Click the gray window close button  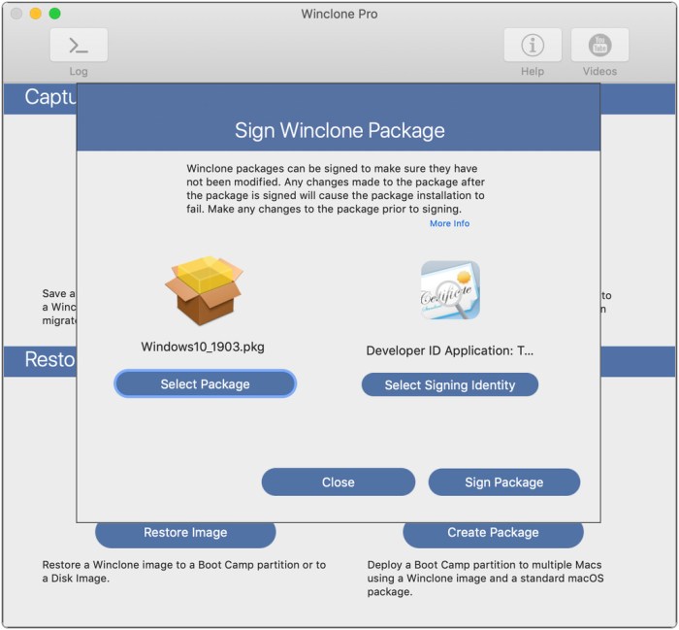click(16, 14)
